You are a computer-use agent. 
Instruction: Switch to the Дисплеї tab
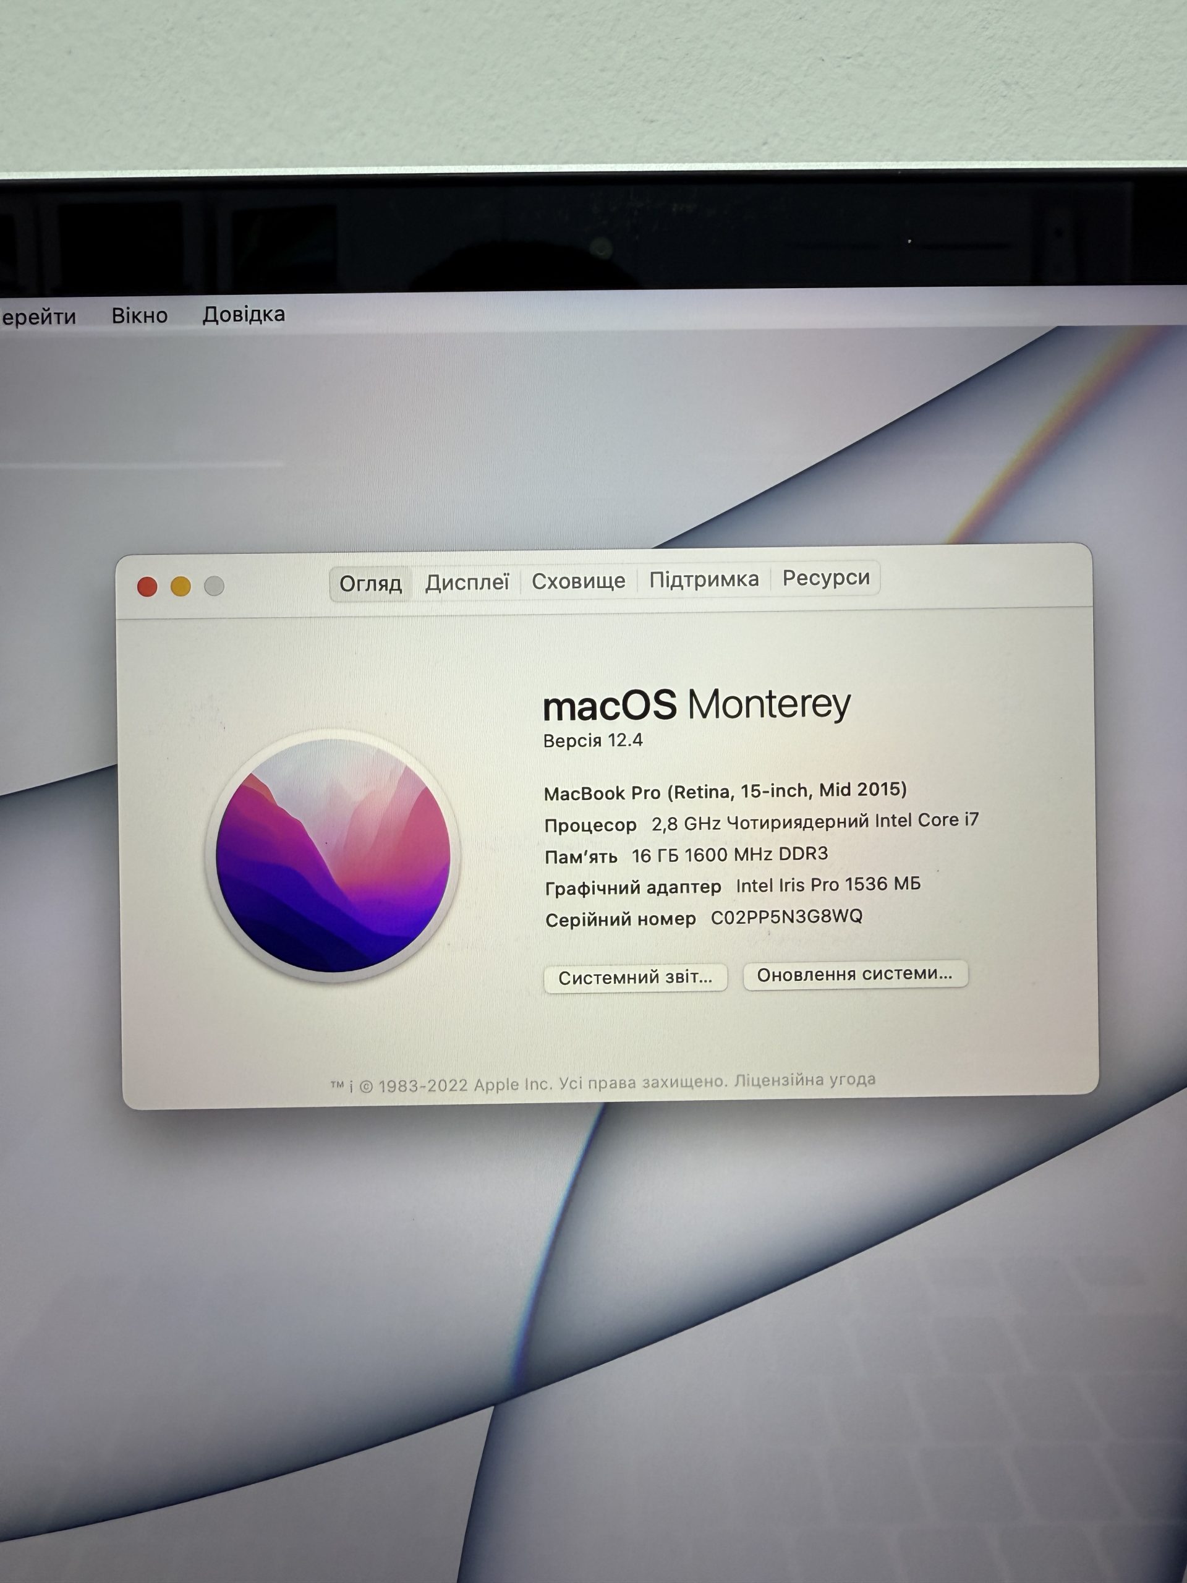pos(467,582)
